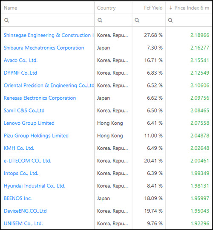Click the search icon in Country filter
The width and height of the screenshot is (213, 230).
(100, 20)
